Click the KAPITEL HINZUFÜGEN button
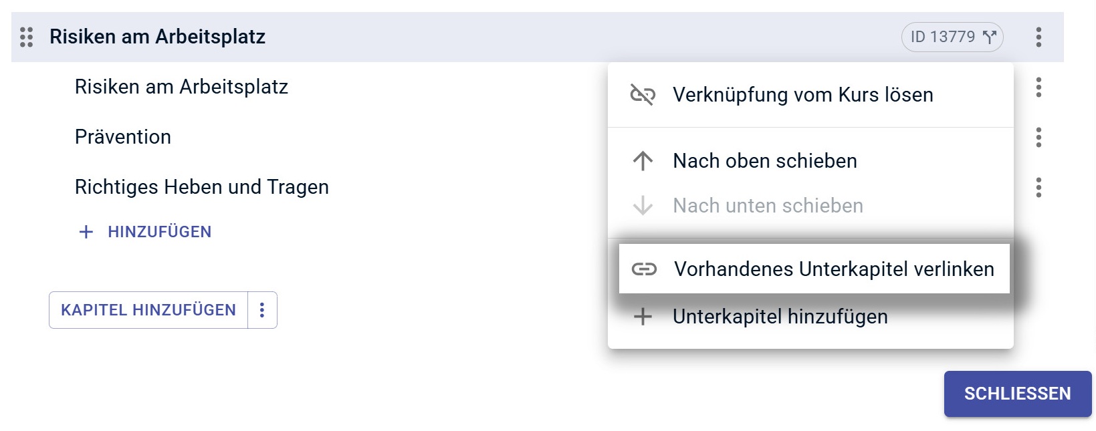The image size is (1096, 431). [148, 309]
